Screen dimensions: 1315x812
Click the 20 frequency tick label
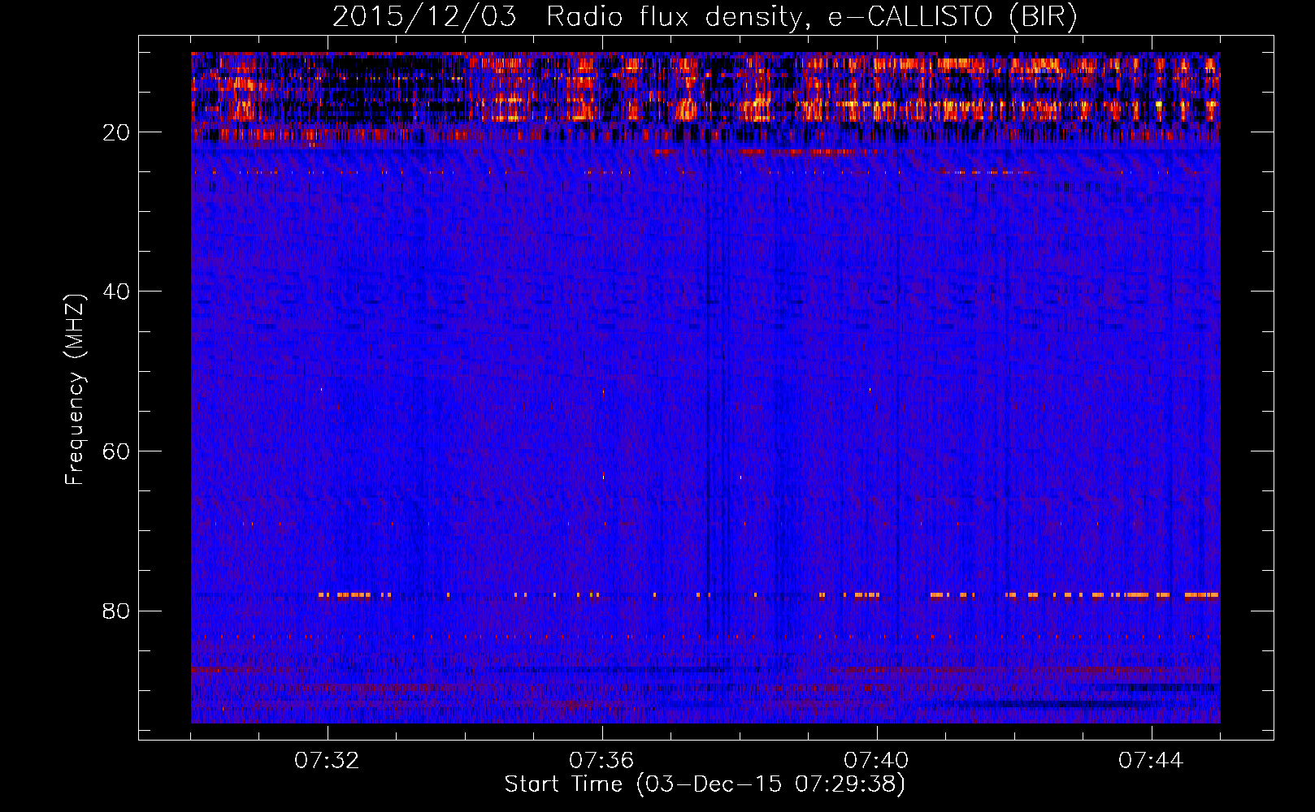(x=116, y=132)
